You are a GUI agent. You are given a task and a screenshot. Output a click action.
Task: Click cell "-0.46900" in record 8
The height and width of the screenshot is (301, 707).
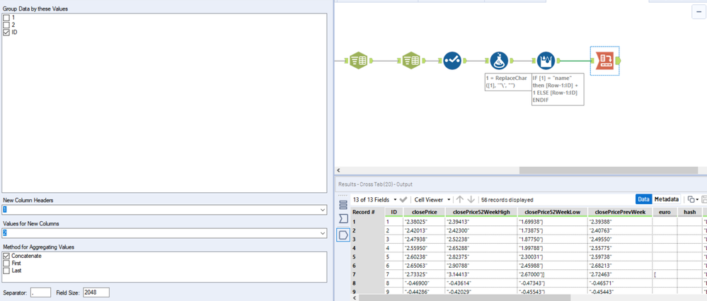click(424, 283)
